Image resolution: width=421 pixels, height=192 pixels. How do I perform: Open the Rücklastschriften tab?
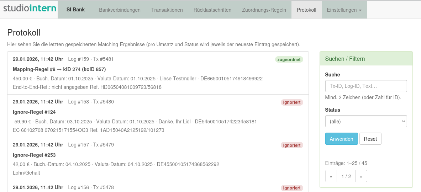212,10
